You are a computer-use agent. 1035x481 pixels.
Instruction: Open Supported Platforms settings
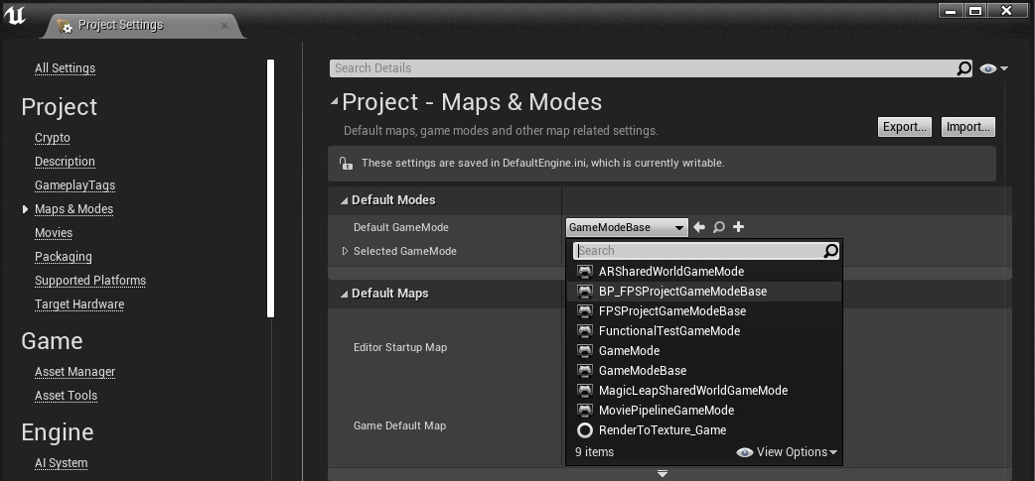[90, 280]
